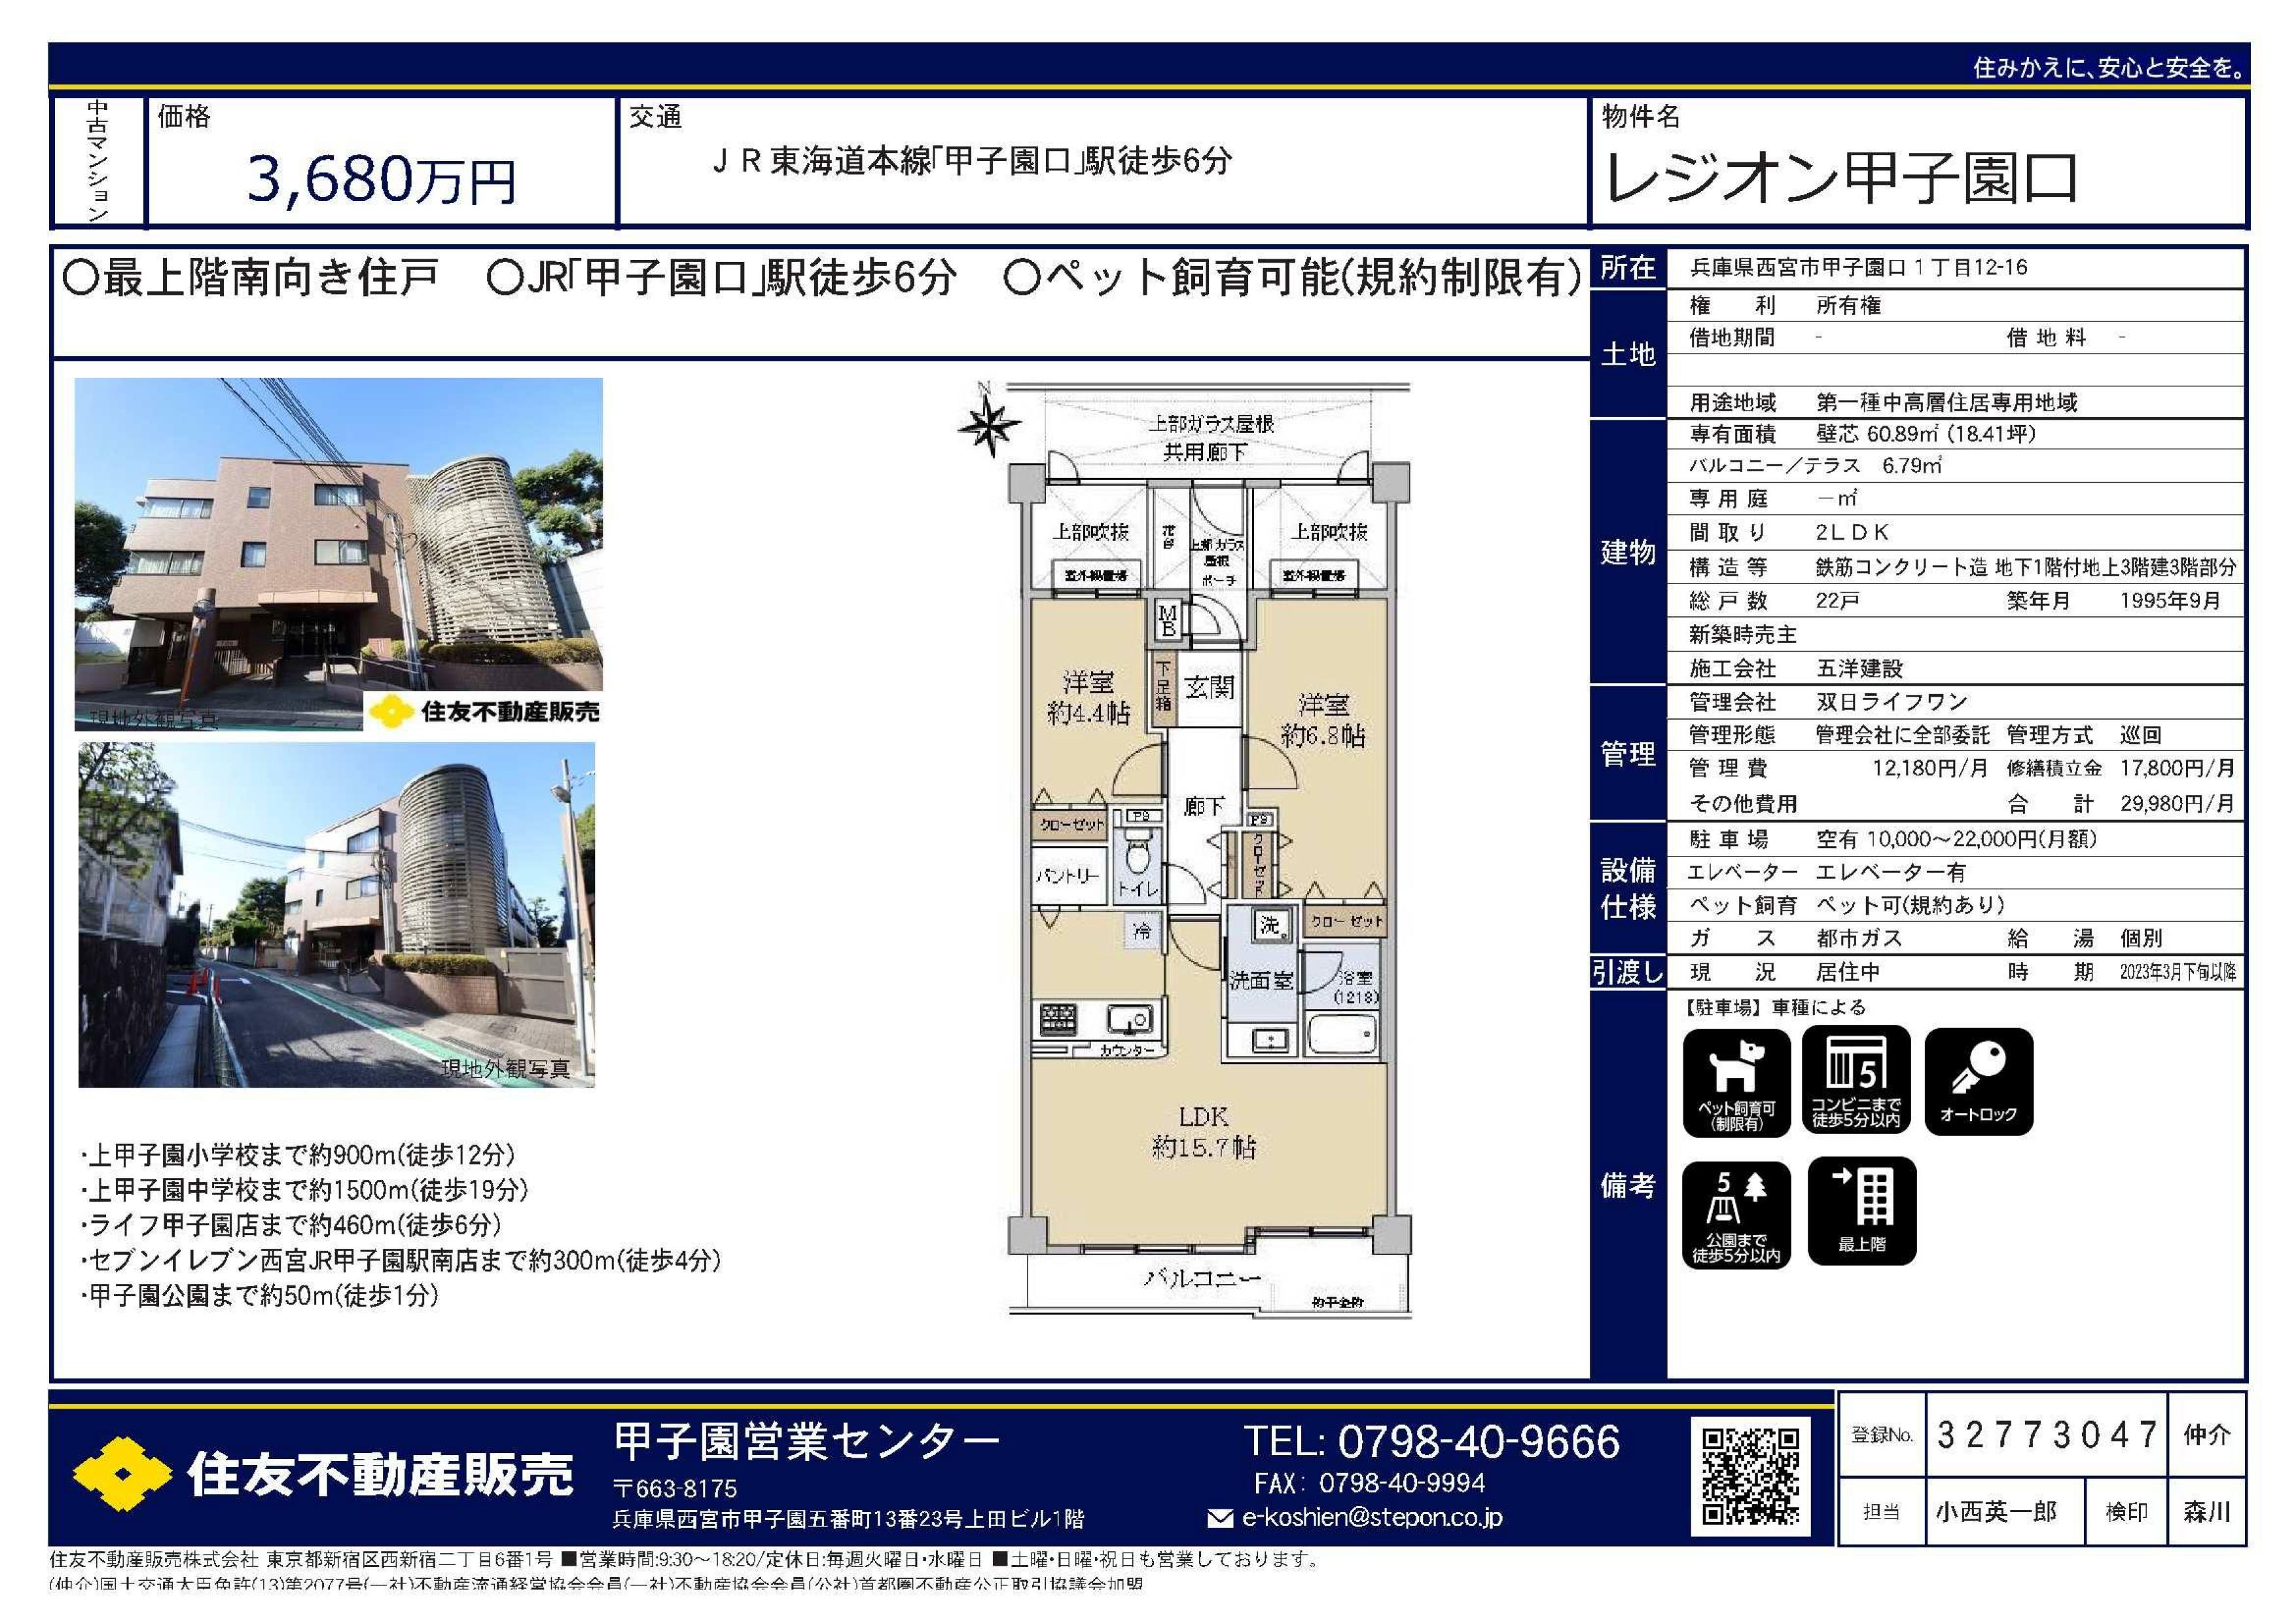Screen dimensions: 2296x1624
Task: Click the email envelope icon
Action: pyautogui.click(x=1220, y=1519)
